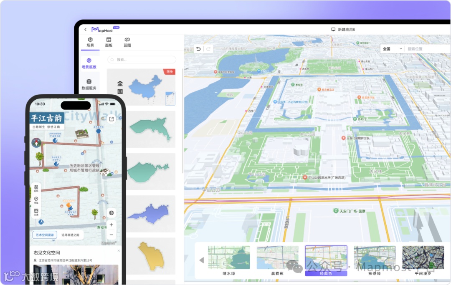Choose the 晨雾彩 map style thumbnail
This screenshot has height=285, width=451.
point(277,260)
